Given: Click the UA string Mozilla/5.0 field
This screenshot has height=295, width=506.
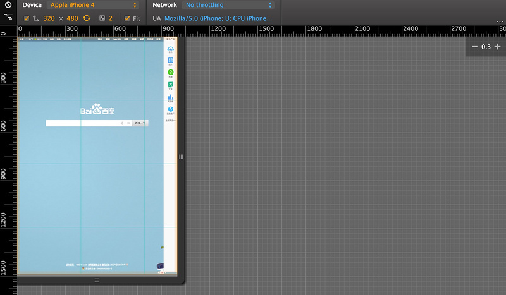Looking at the screenshot, I should pos(218,18).
